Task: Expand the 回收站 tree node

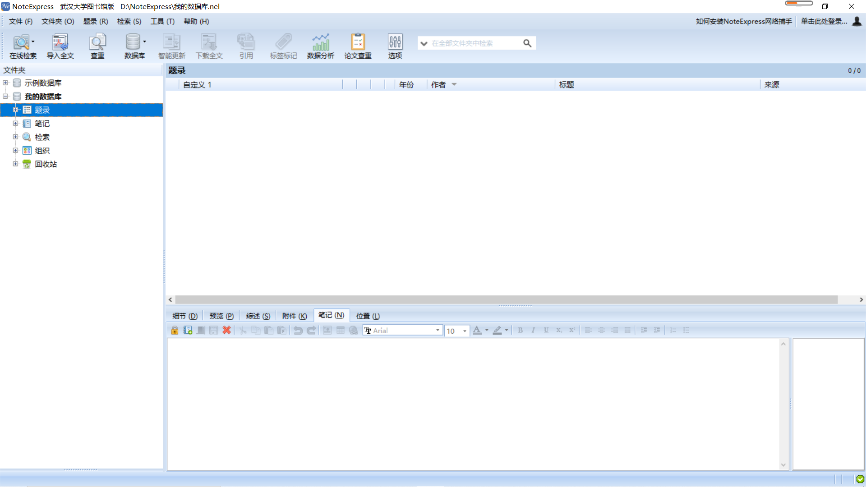Action: (15, 164)
